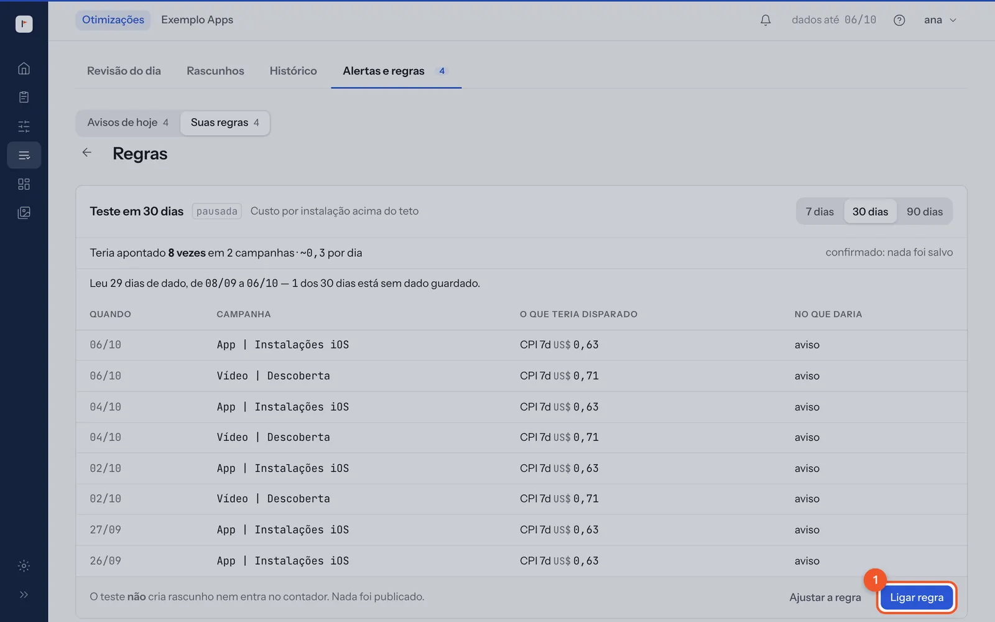Open the help question mark icon

click(899, 20)
